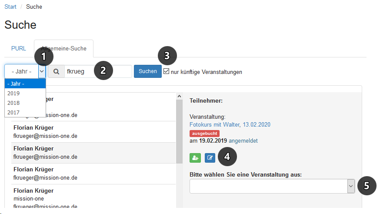
Task: Pick 2017 from year options
Action: click(13, 113)
